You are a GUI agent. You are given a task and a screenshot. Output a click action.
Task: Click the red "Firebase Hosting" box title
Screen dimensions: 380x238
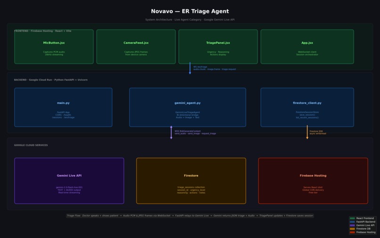pyautogui.click(x=313, y=176)
